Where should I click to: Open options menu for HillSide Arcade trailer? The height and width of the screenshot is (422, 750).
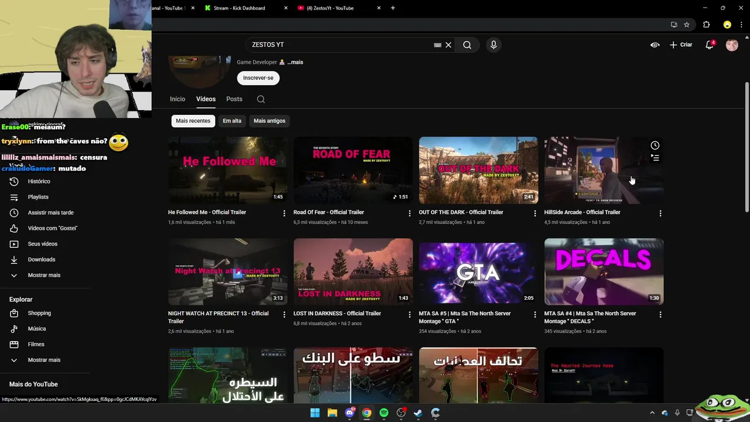tap(660, 213)
